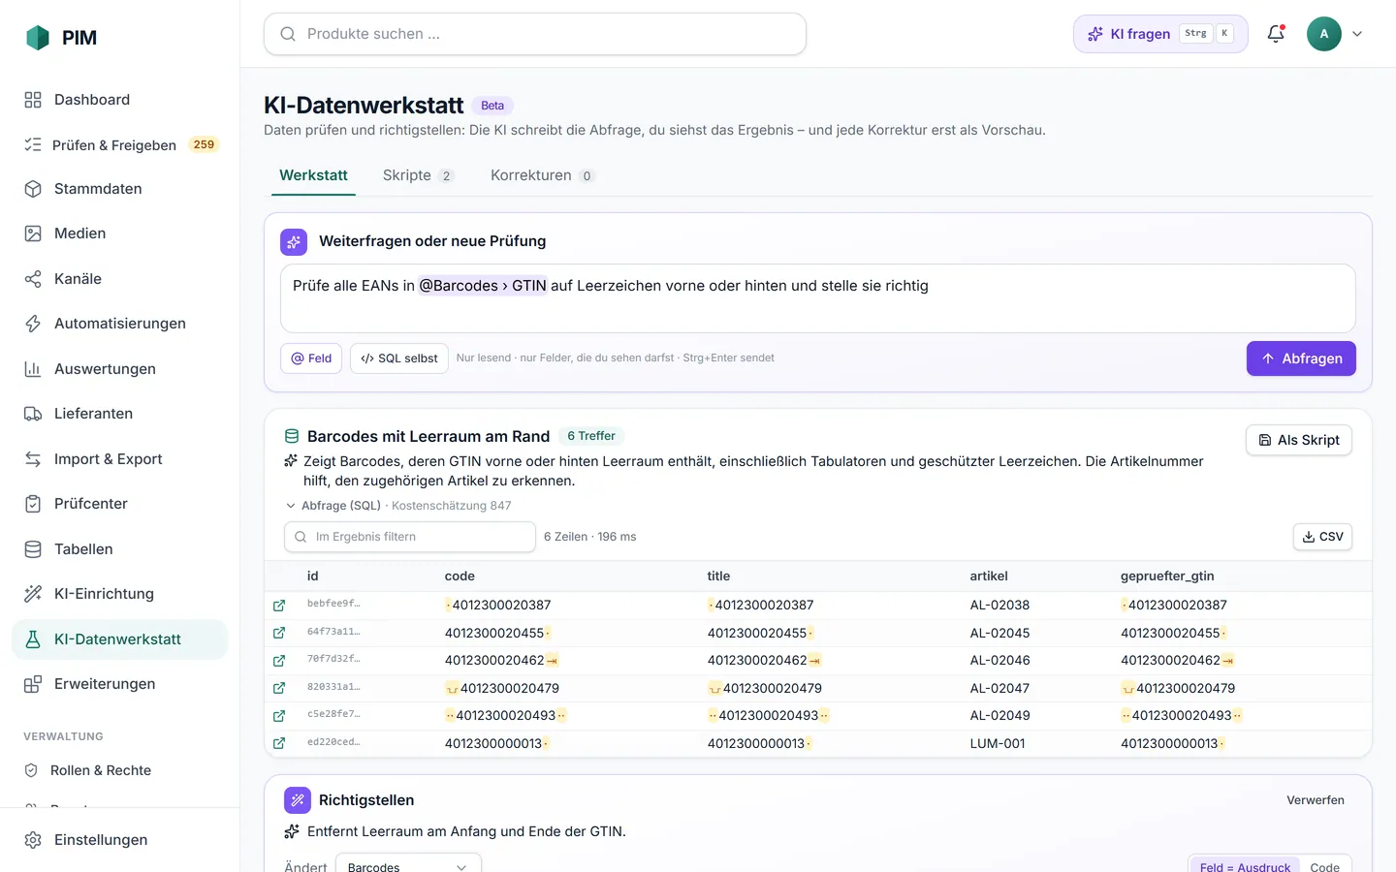Screen dimensions: 1396x872
Task: Focus the Produkte suchen search field
Action: (x=535, y=34)
